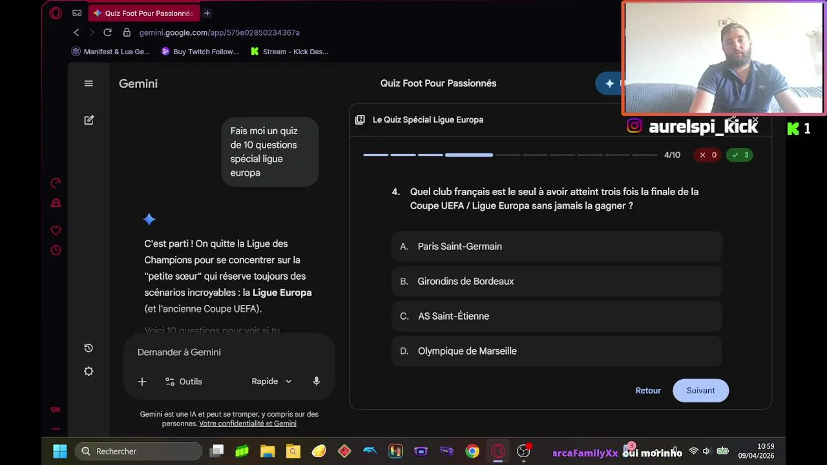Screen dimensions: 827x465
Task: Click the Retour button
Action: (x=648, y=391)
